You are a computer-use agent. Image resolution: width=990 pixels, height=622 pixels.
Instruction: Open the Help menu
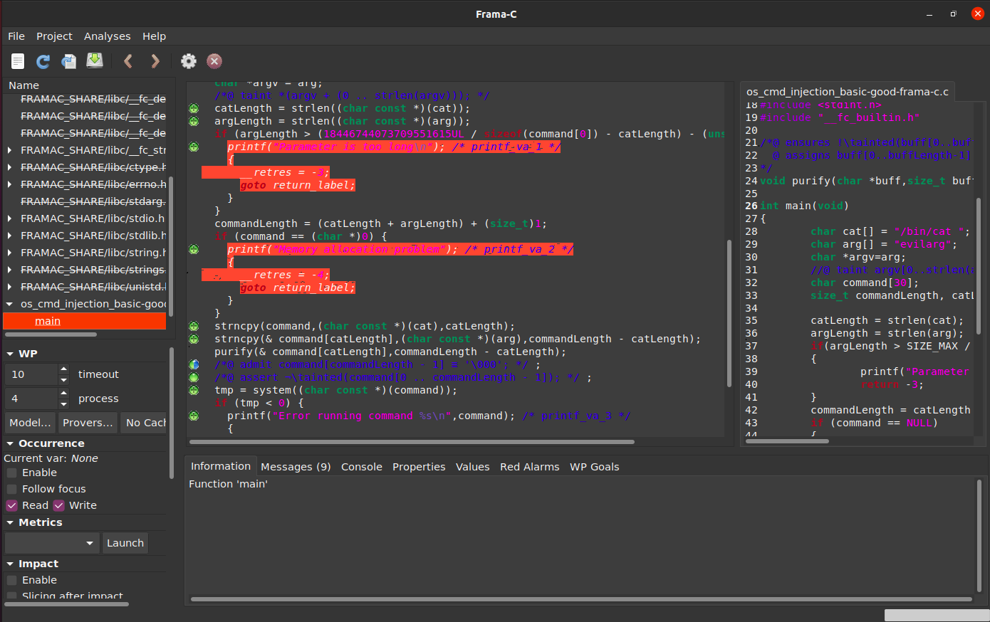(x=154, y=36)
